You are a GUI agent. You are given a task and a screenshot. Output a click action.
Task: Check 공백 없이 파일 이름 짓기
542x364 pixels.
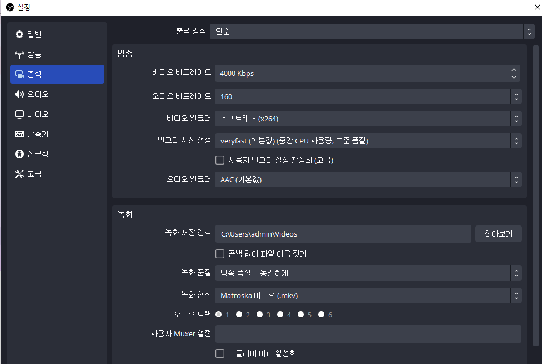pyautogui.click(x=220, y=253)
